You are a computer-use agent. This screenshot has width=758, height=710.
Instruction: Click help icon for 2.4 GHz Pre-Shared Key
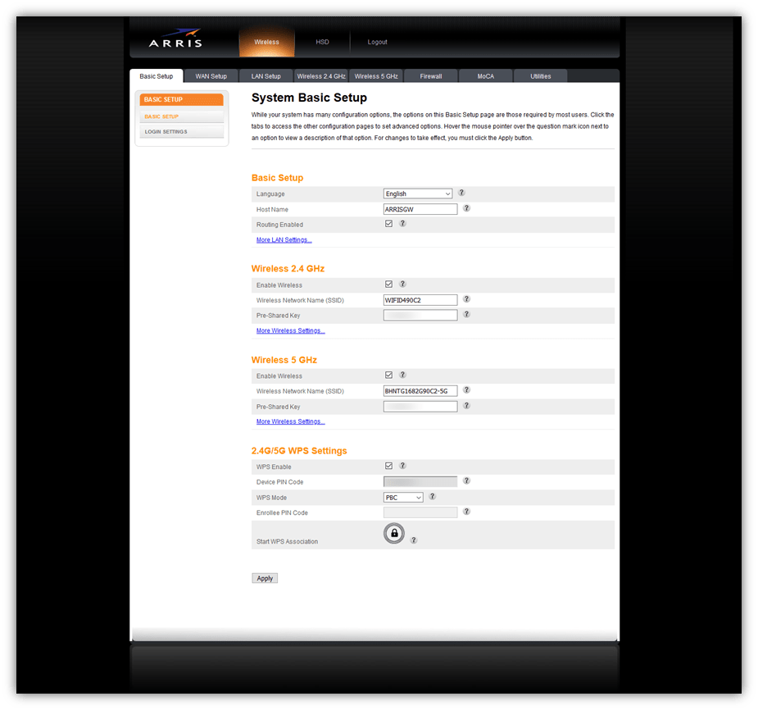[x=466, y=314]
